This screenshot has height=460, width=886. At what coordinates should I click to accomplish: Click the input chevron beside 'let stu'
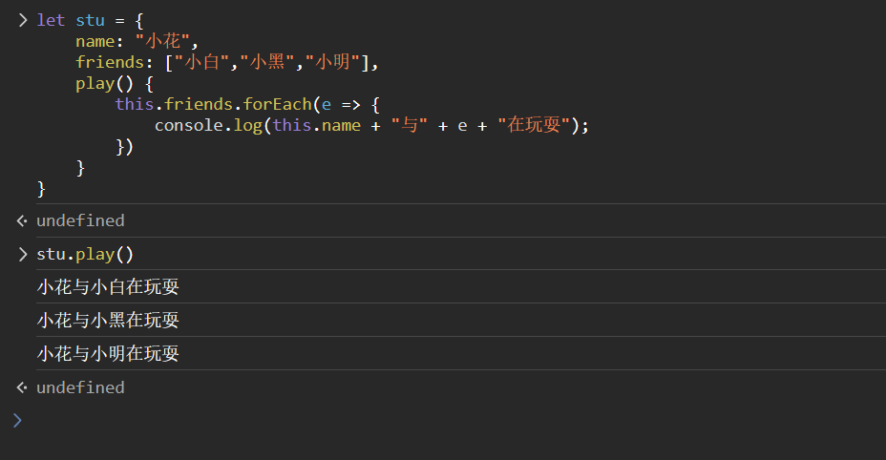(22, 21)
